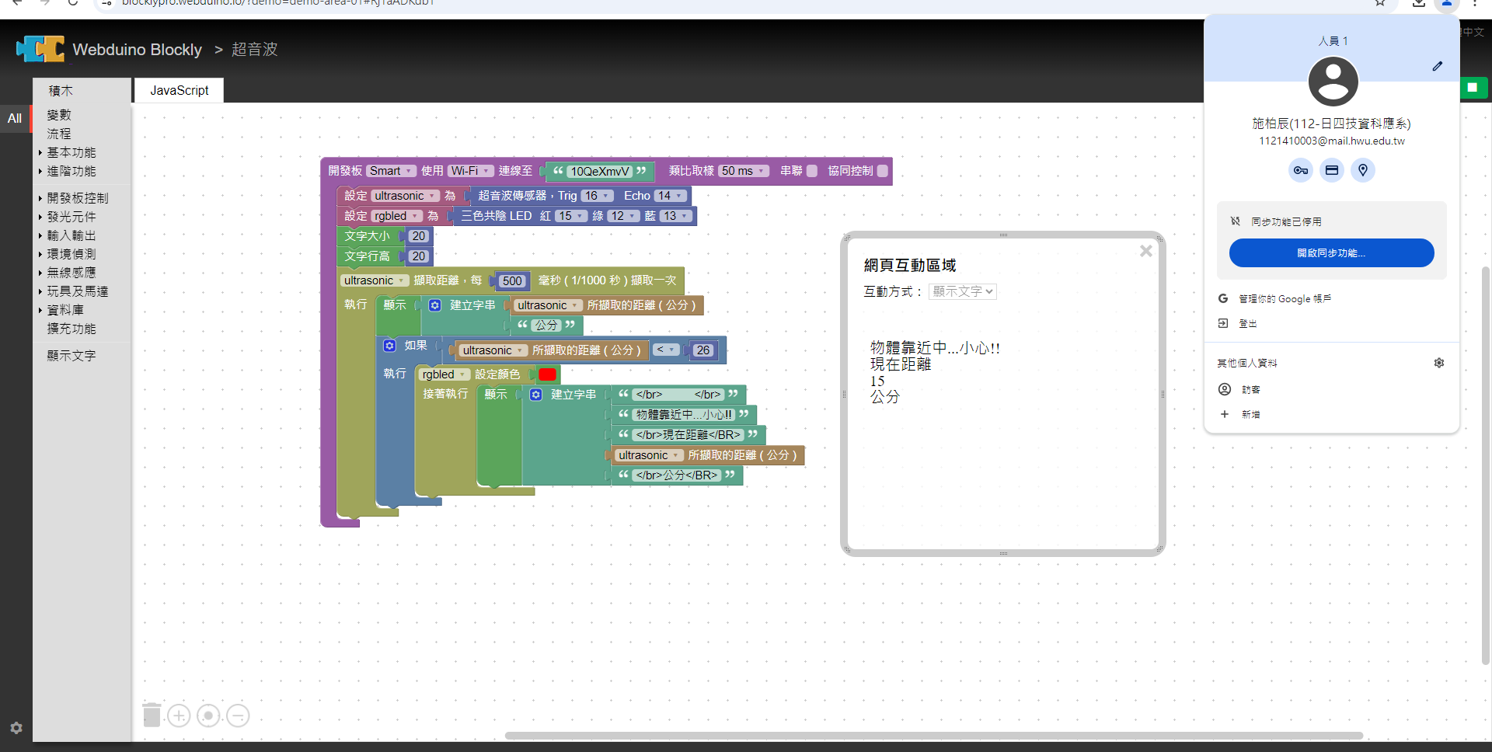Toggle the 協同控制 checkbox
1492x752 pixels.
coord(882,171)
